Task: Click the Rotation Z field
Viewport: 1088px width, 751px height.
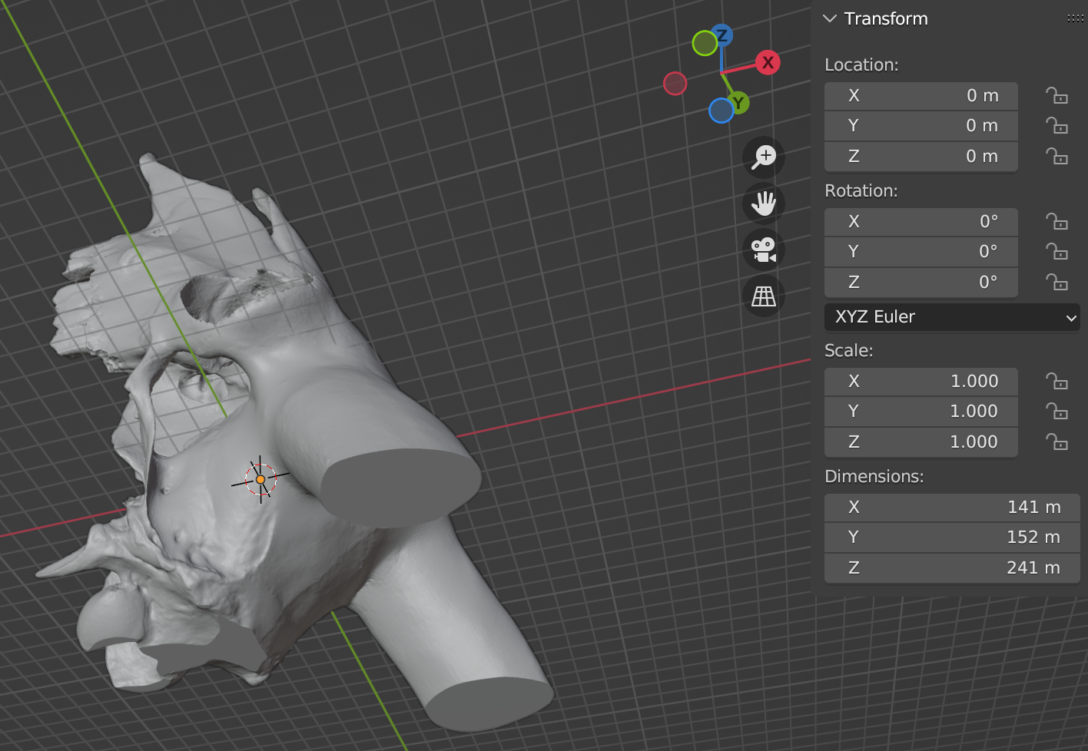Action: click(921, 283)
